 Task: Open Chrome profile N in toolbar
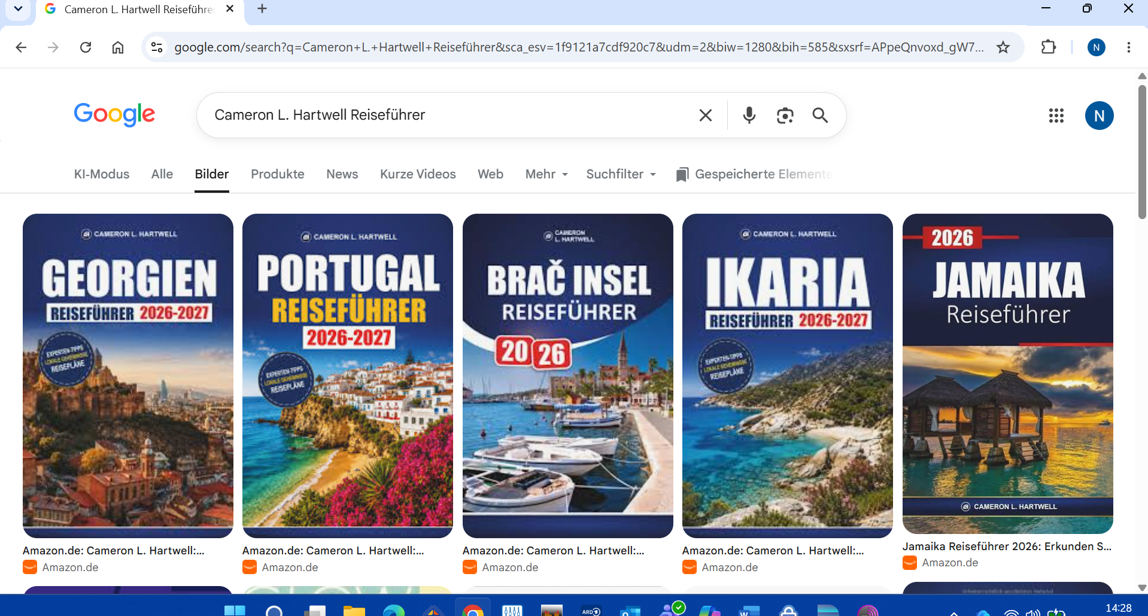click(x=1096, y=47)
